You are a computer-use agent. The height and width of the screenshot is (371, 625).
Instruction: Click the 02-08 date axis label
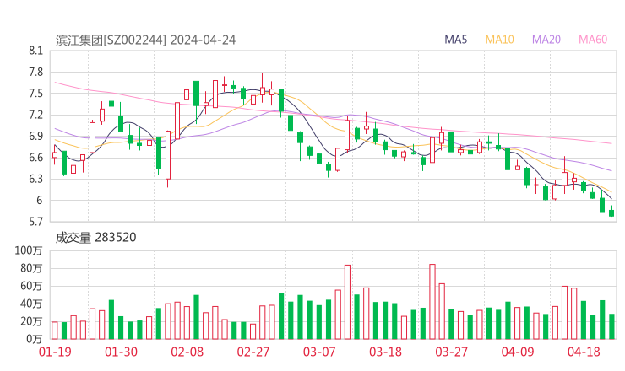point(187,352)
